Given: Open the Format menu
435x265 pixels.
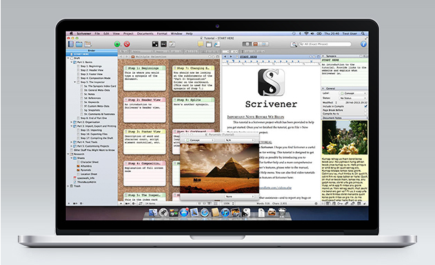Looking at the screenshot, I should (x=162, y=33).
